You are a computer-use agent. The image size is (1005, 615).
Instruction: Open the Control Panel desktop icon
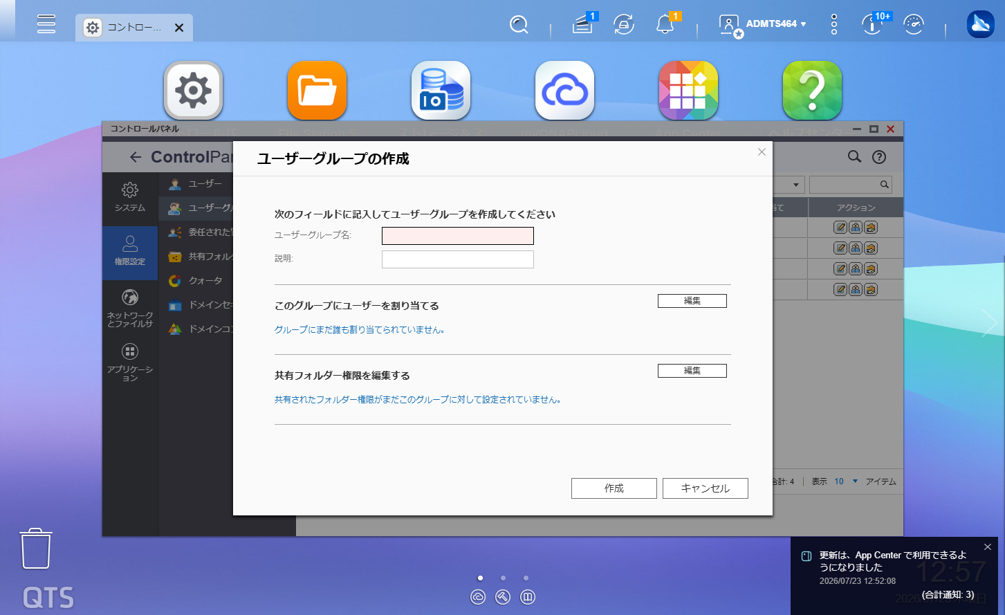[193, 90]
